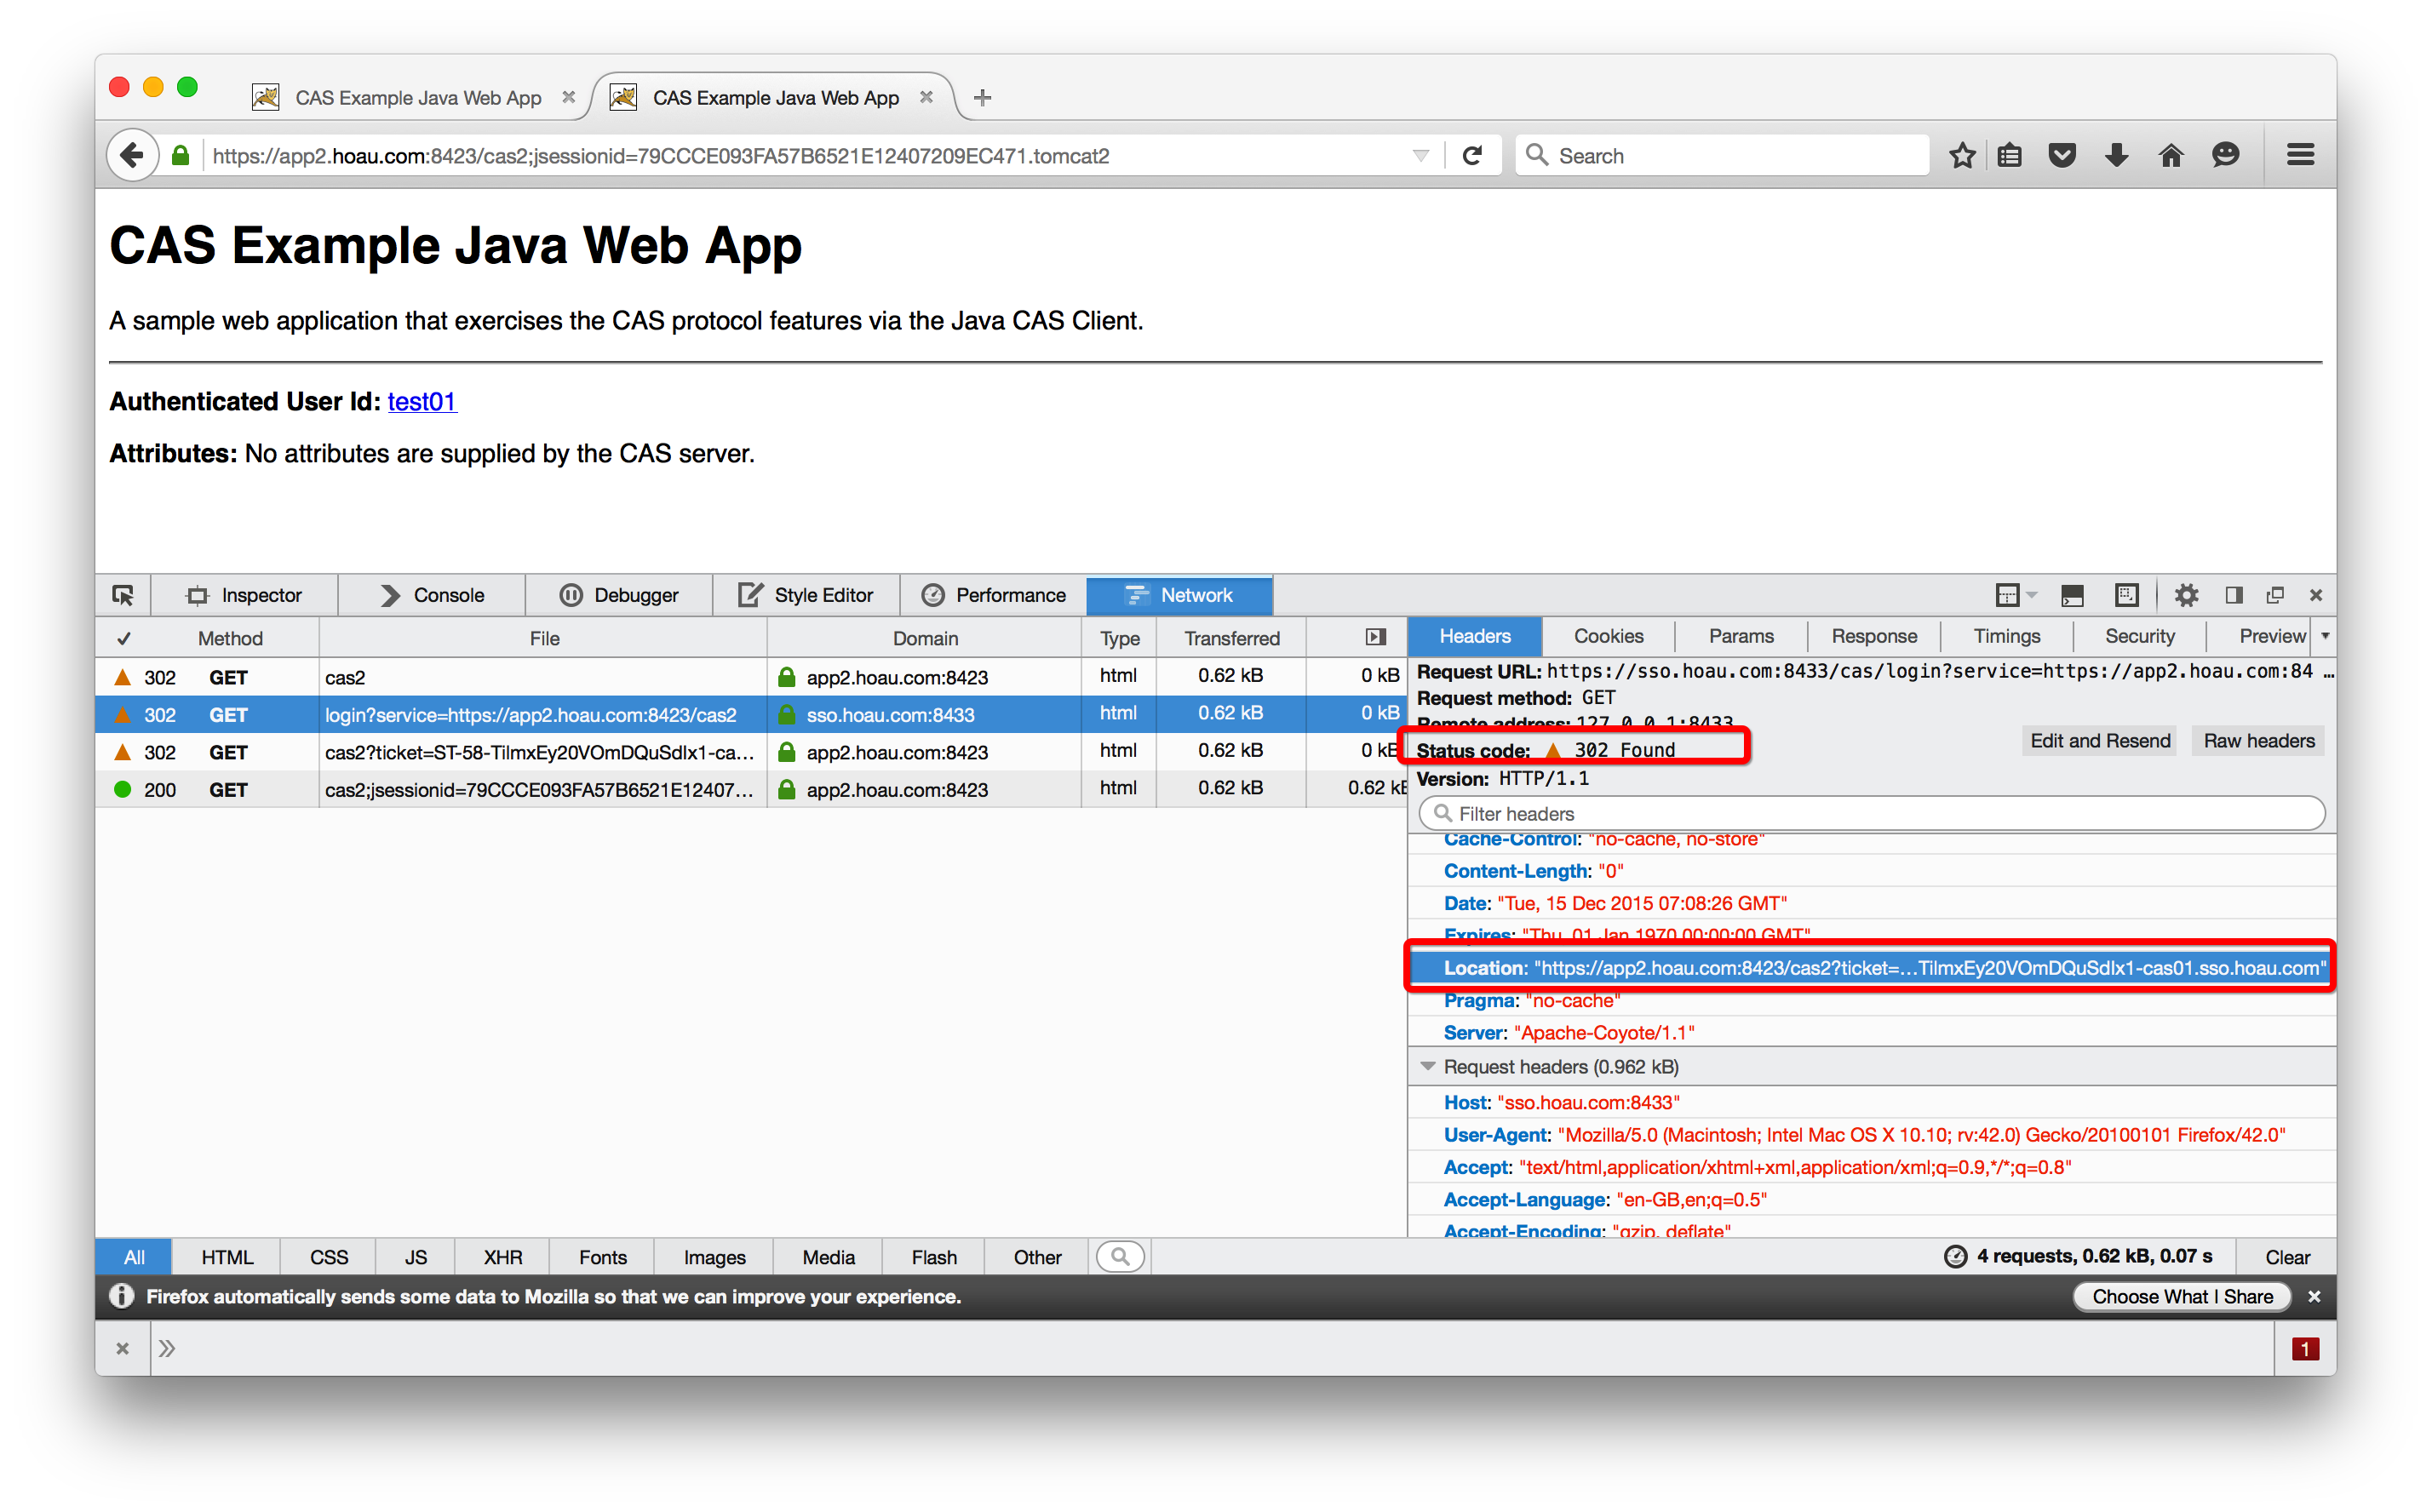Sort requests by status checkmark column
Image resolution: width=2432 pixels, height=1512 pixels.
[124, 638]
